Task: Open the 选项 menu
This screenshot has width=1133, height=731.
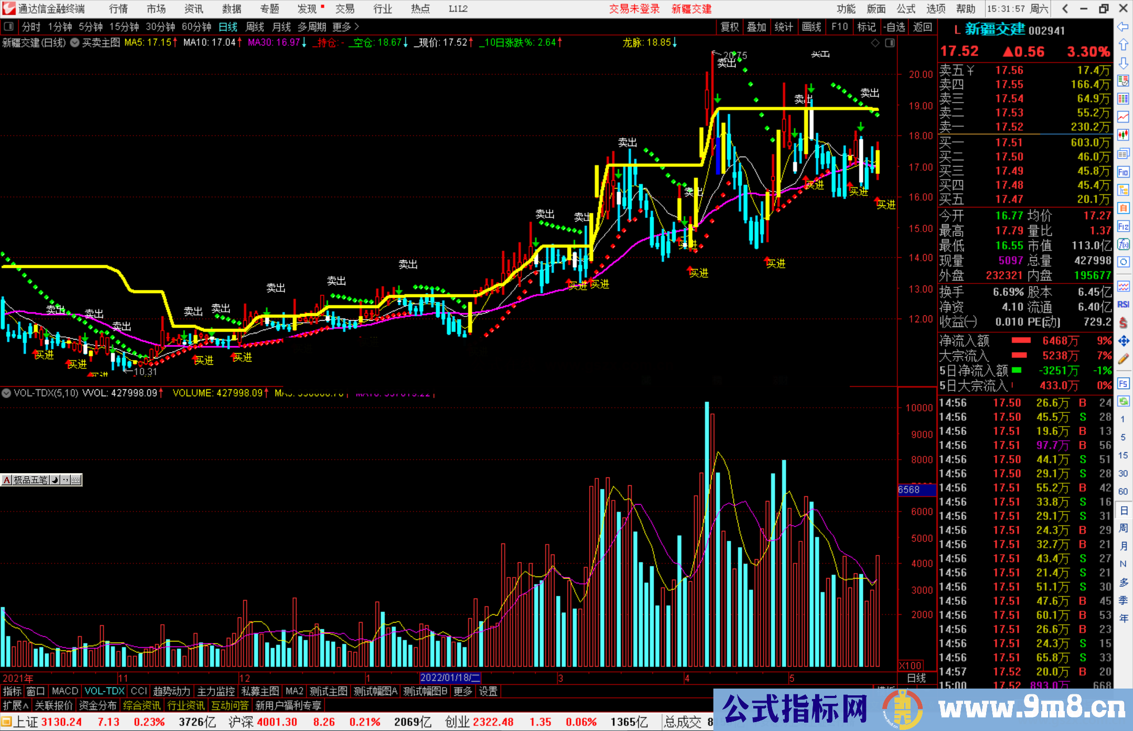Action: [936, 9]
